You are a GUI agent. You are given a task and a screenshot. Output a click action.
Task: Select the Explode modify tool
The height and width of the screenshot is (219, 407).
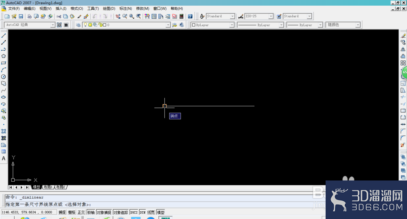403,145
